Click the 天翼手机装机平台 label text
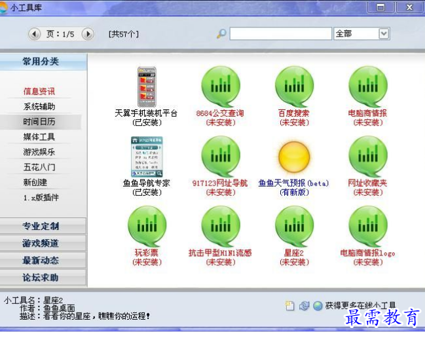The width and height of the screenshot is (425, 338). [x=147, y=113]
